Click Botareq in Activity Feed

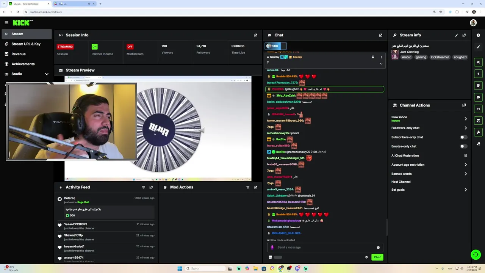pos(69,198)
